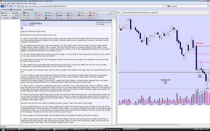The height and width of the screenshot is (131, 210).
Task: Click the Google search engine icon
Action: [x=169, y=6]
